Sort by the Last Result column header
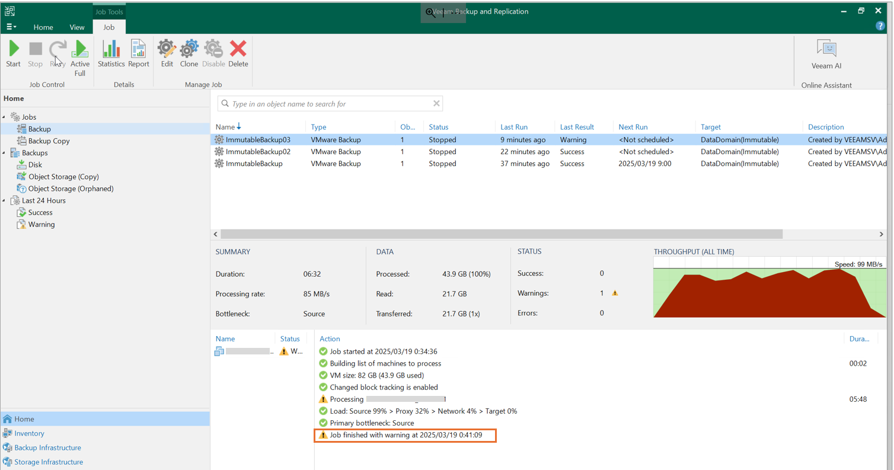 [x=577, y=127]
